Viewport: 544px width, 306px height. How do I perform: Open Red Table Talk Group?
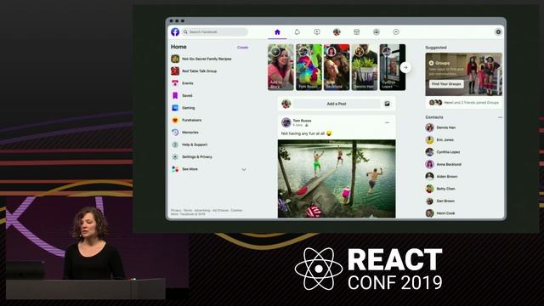tap(199, 71)
